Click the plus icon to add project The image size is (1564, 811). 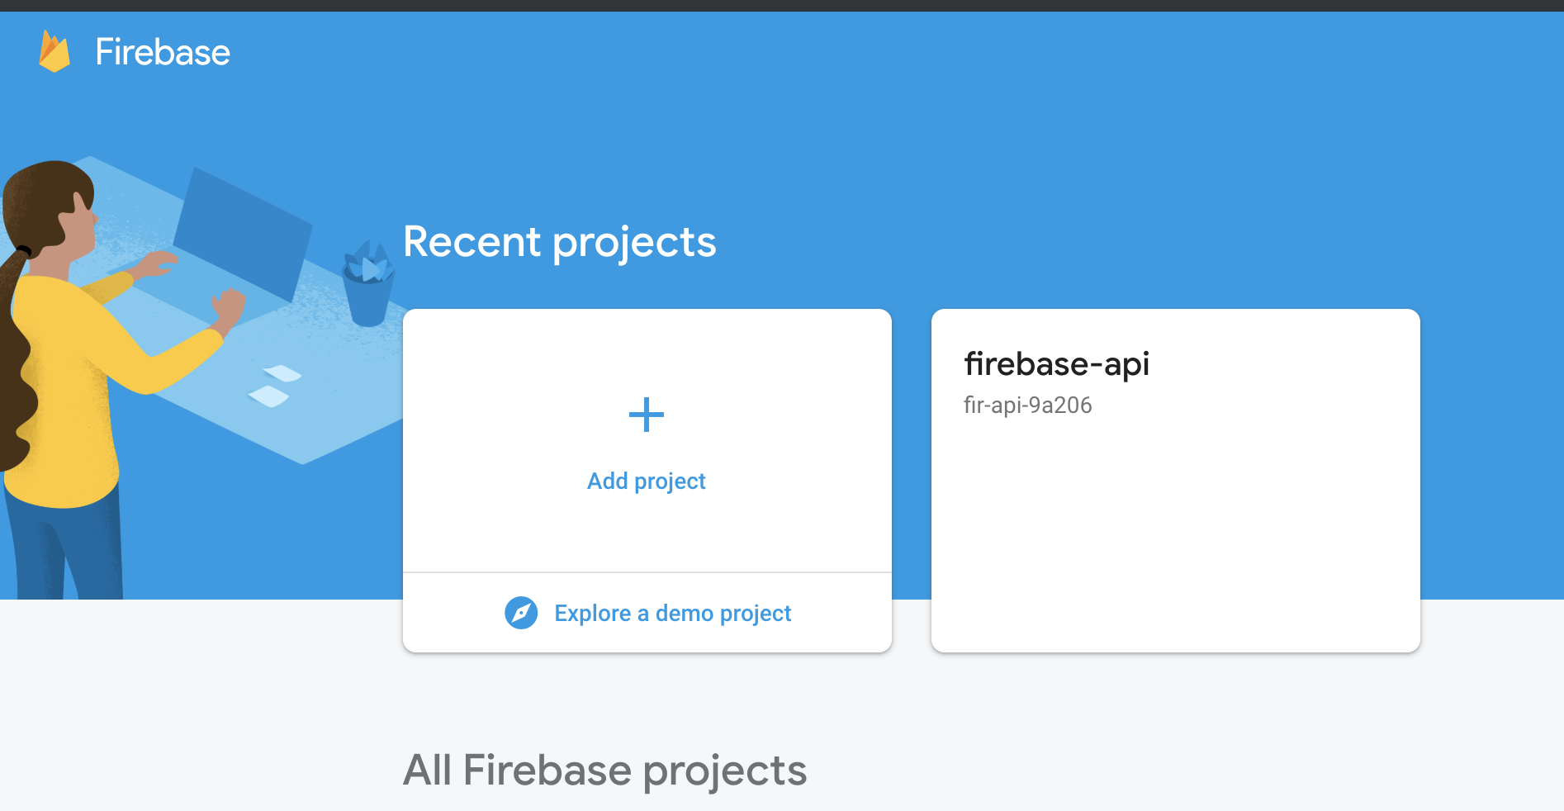coord(647,415)
